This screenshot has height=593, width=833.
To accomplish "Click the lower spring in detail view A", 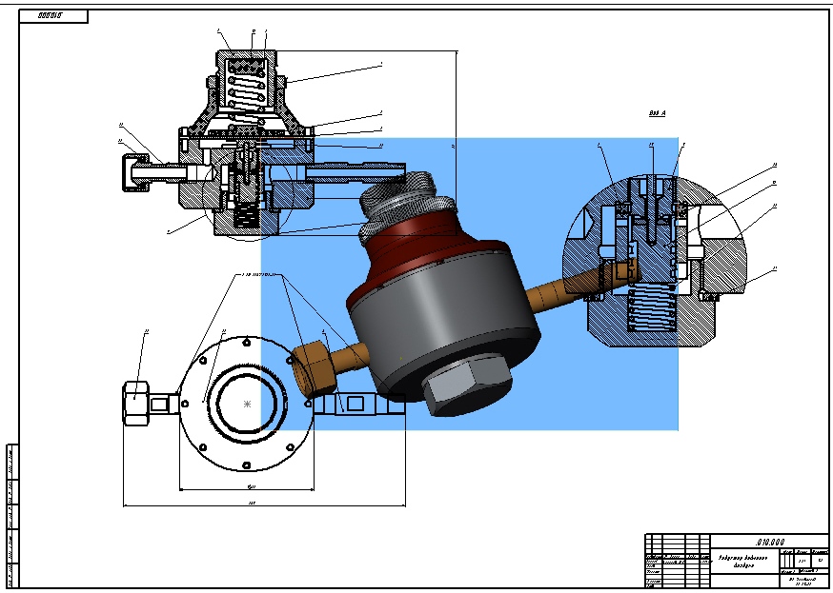I will (653, 311).
